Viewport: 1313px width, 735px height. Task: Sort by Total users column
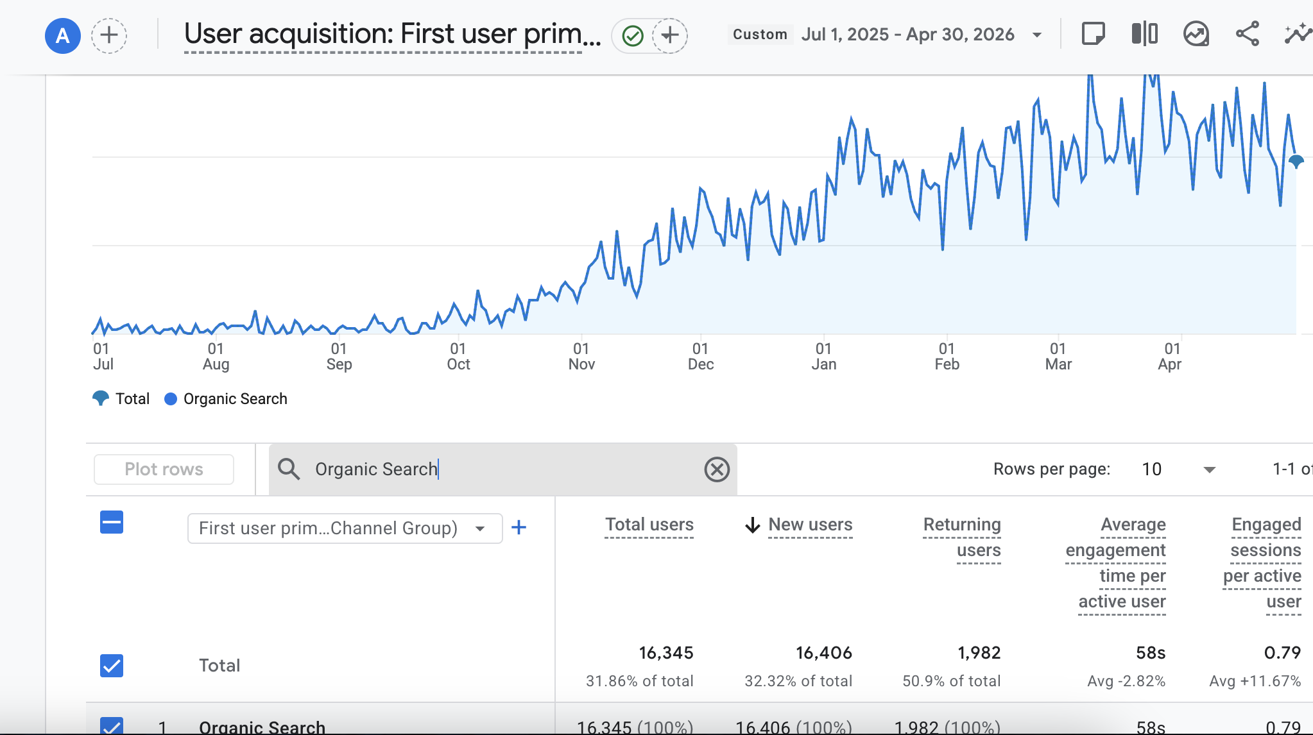(x=649, y=525)
